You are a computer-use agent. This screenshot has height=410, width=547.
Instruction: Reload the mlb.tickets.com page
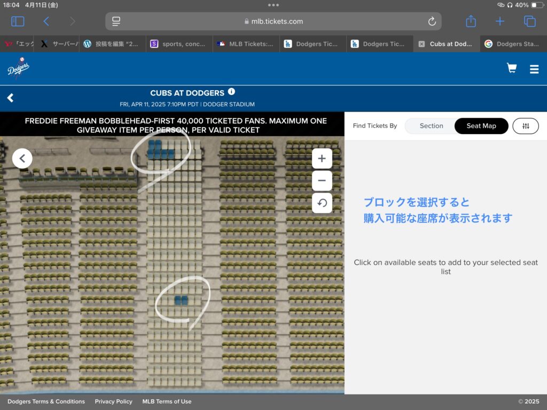pyautogui.click(x=432, y=21)
